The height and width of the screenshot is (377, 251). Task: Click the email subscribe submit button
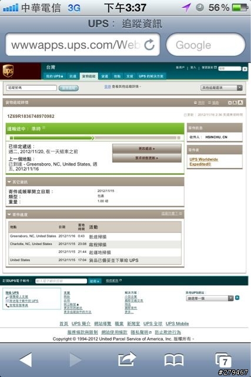coord(95,281)
